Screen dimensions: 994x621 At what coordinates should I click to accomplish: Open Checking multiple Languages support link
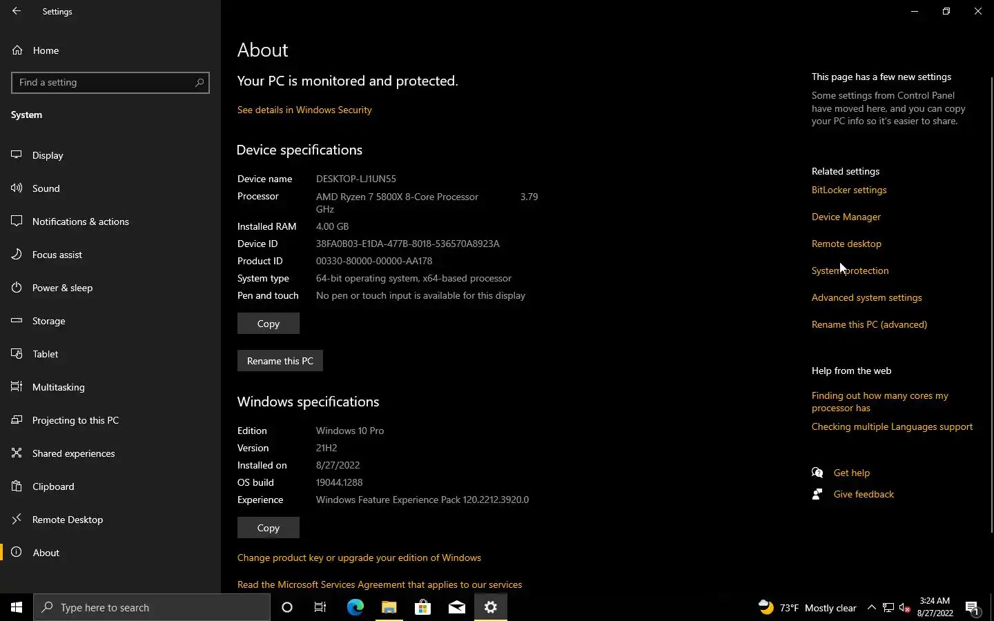click(892, 426)
